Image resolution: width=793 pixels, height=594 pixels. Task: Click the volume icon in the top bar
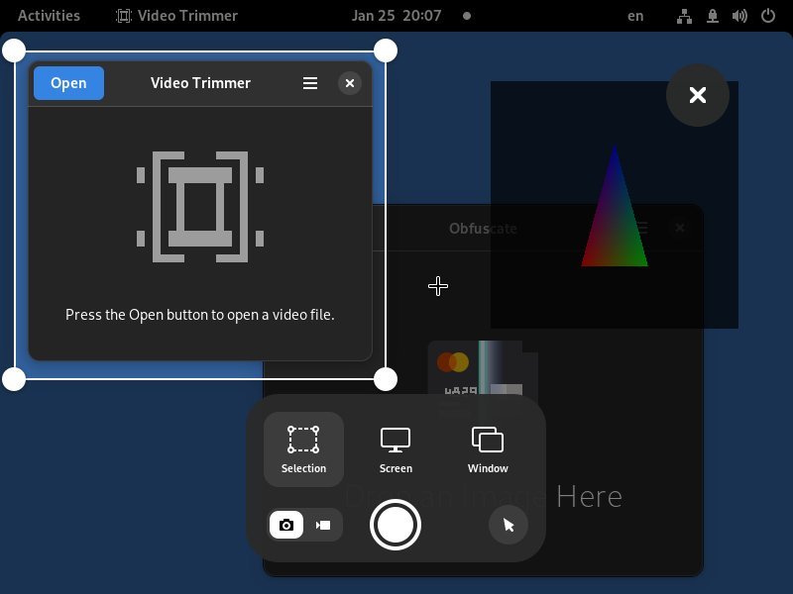(x=737, y=15)
